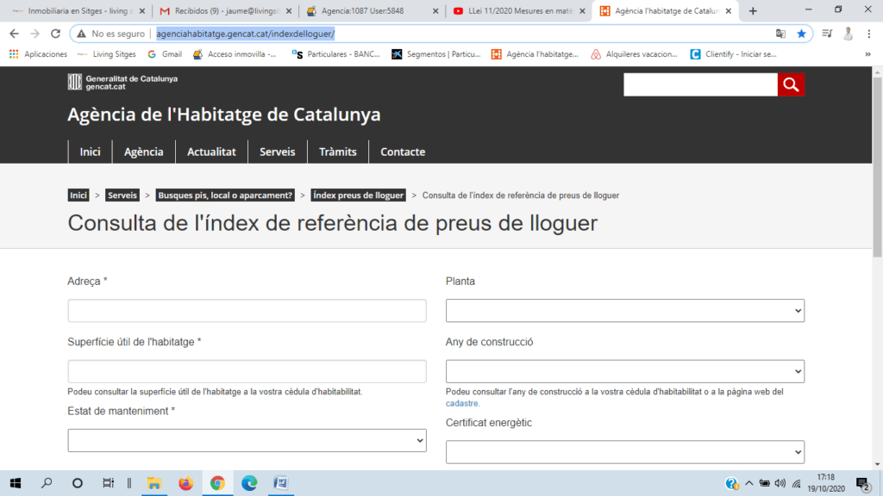Click the red search magnifier button
Viewport: 883px width, 496px height.
tap(791, 84)
